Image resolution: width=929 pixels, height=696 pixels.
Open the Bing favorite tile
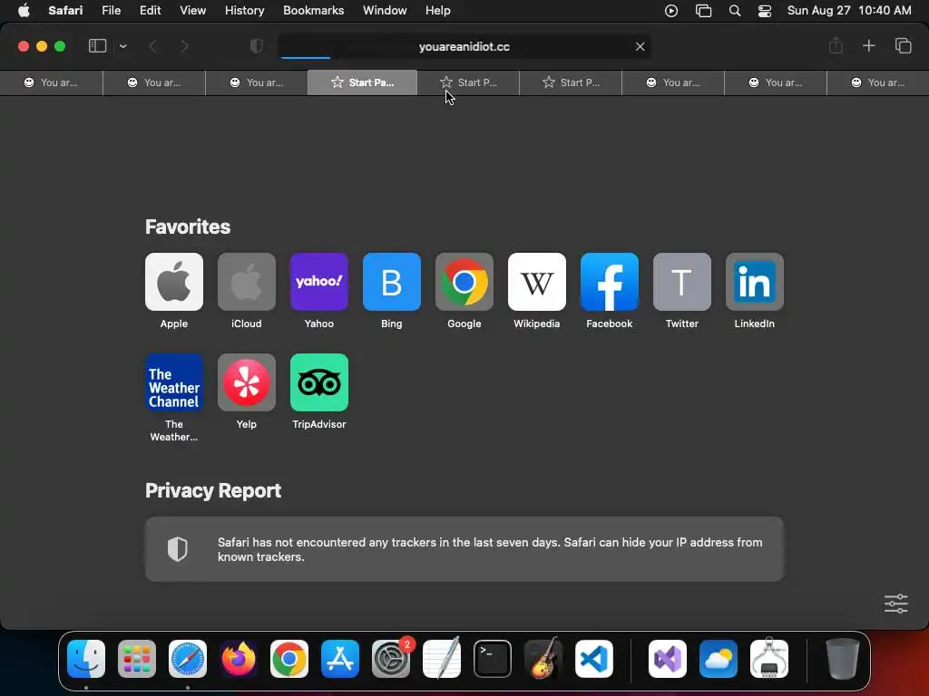point(392,282)
